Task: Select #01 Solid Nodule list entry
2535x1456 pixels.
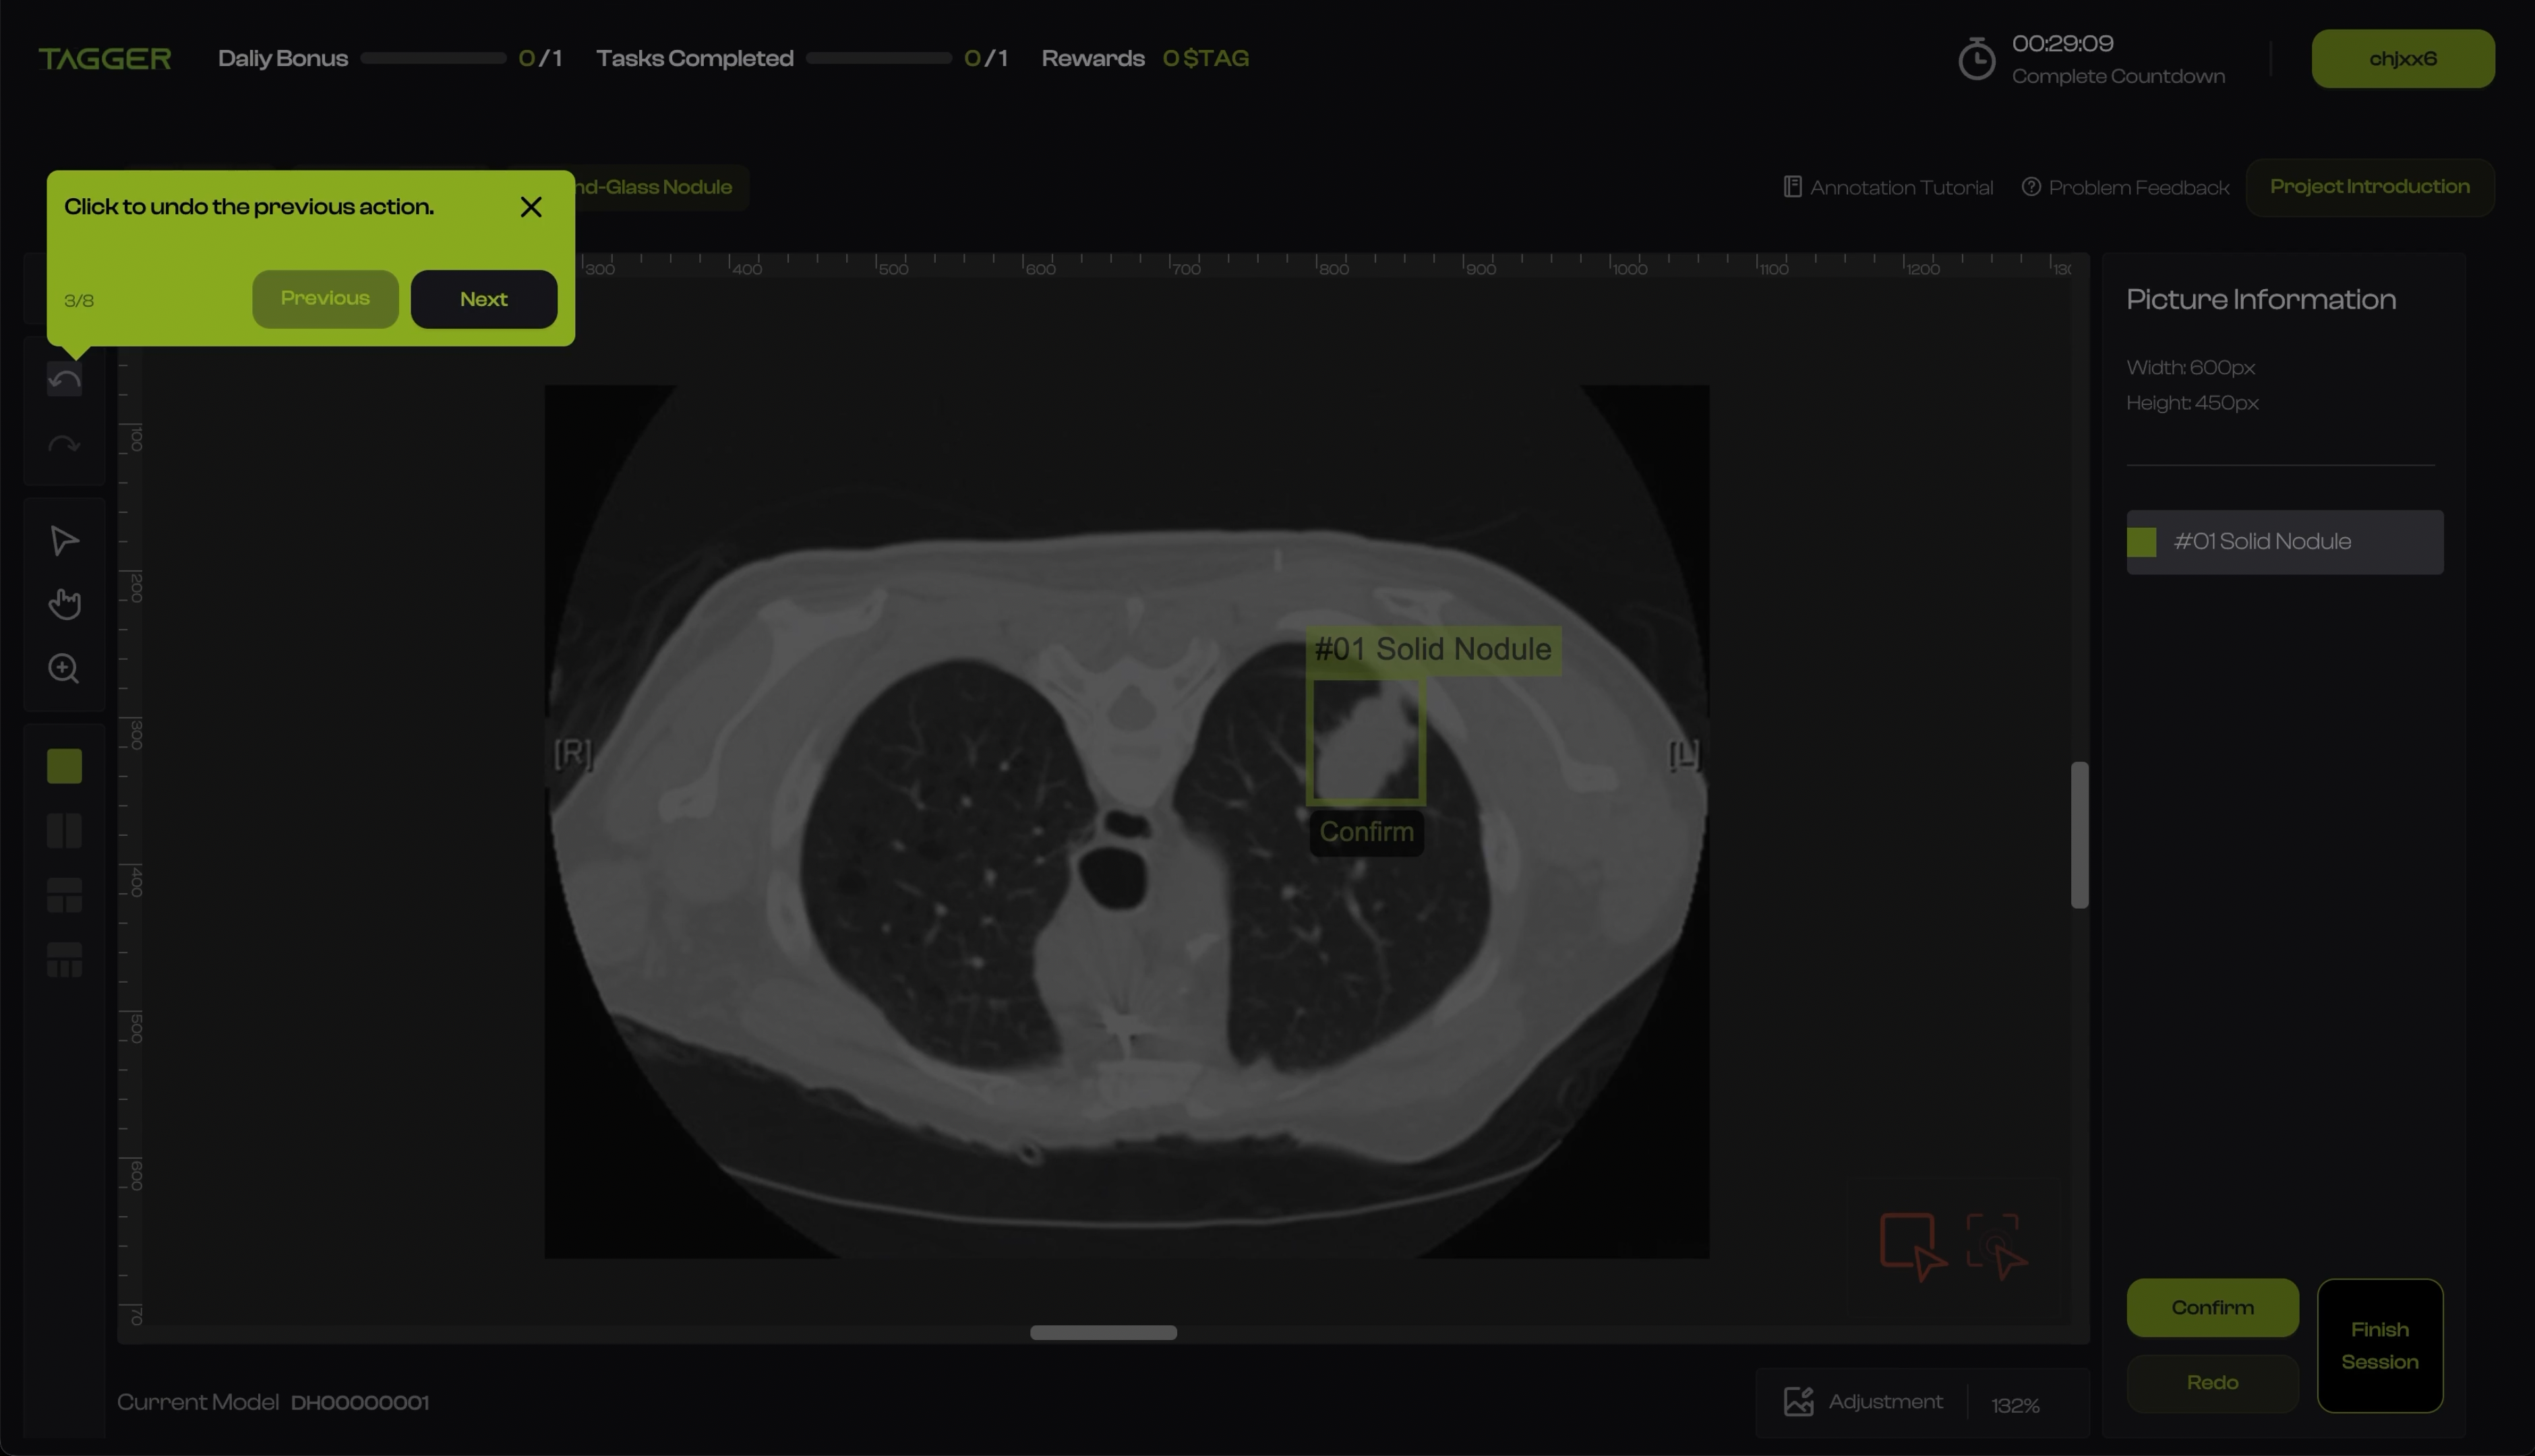Action: point(2284,542)
